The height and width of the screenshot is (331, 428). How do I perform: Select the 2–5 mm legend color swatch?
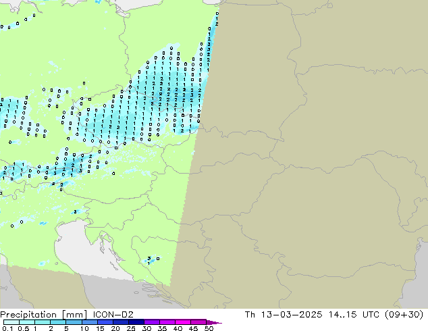coord(58,322)
